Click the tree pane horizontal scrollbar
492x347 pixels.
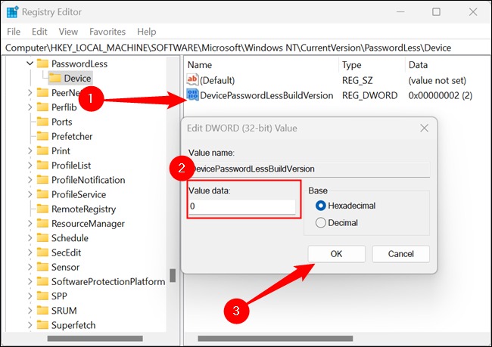[95, 339]
